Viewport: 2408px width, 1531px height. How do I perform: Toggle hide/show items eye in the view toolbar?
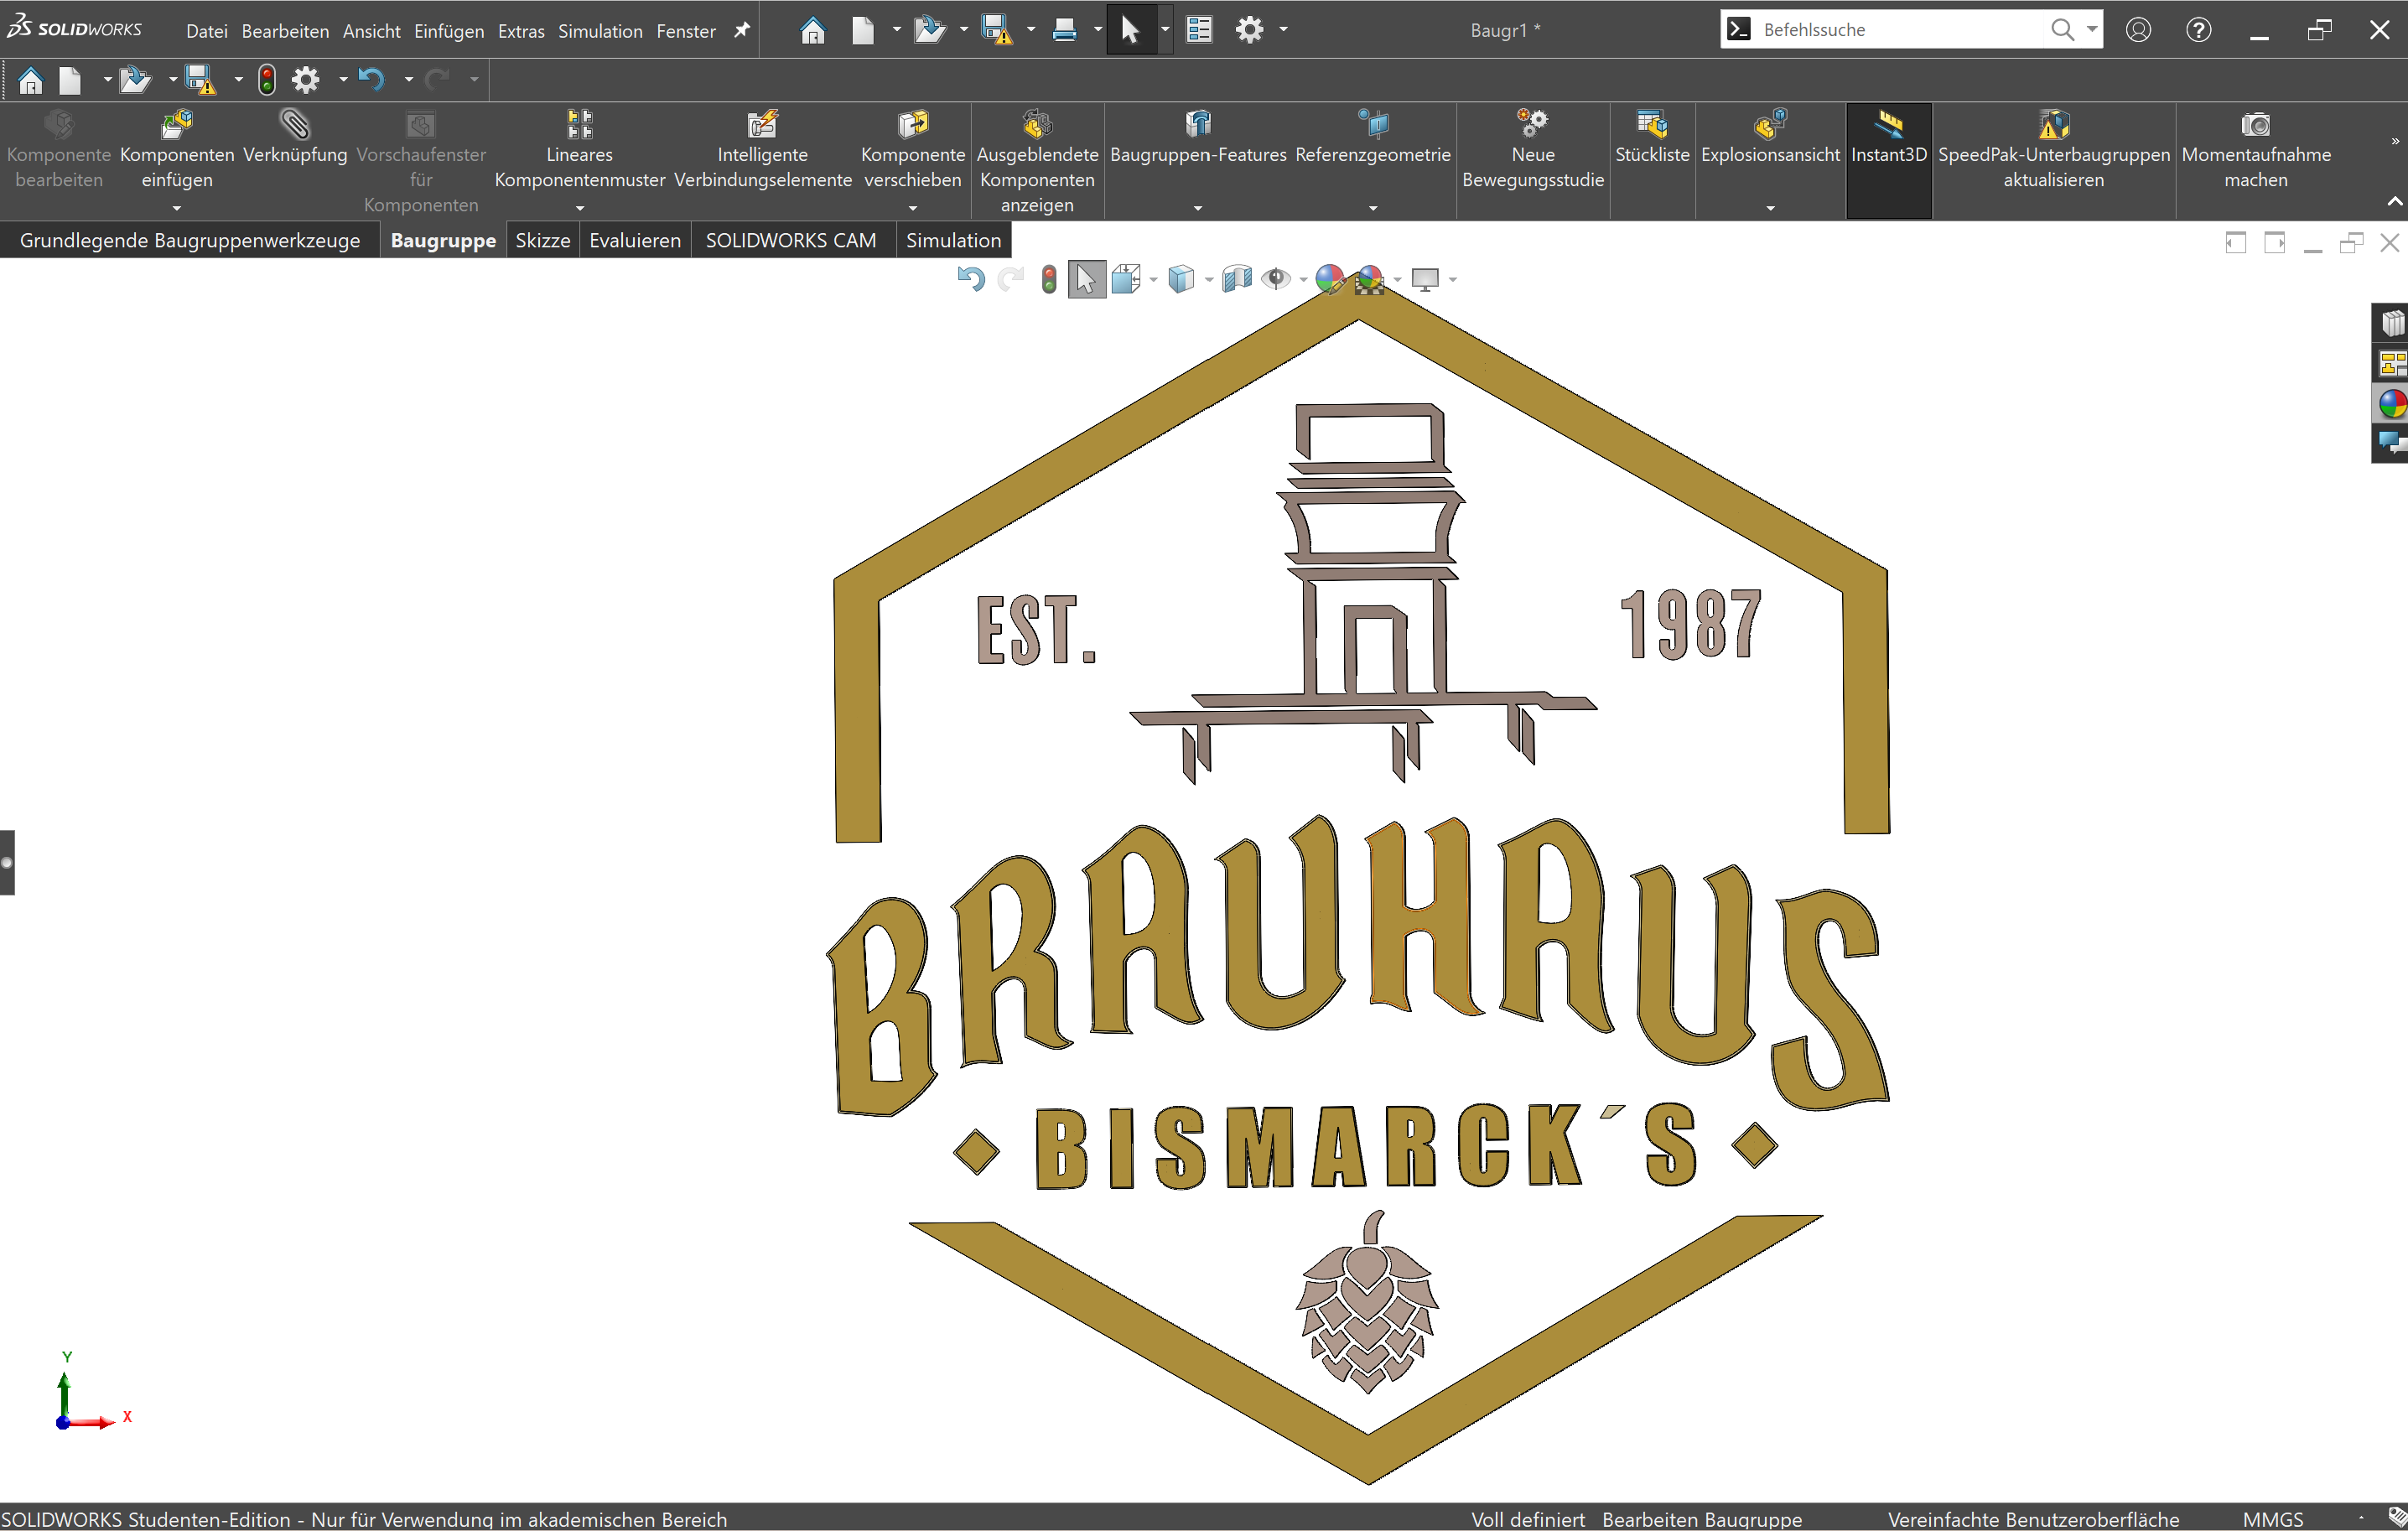pos(1276,279)
